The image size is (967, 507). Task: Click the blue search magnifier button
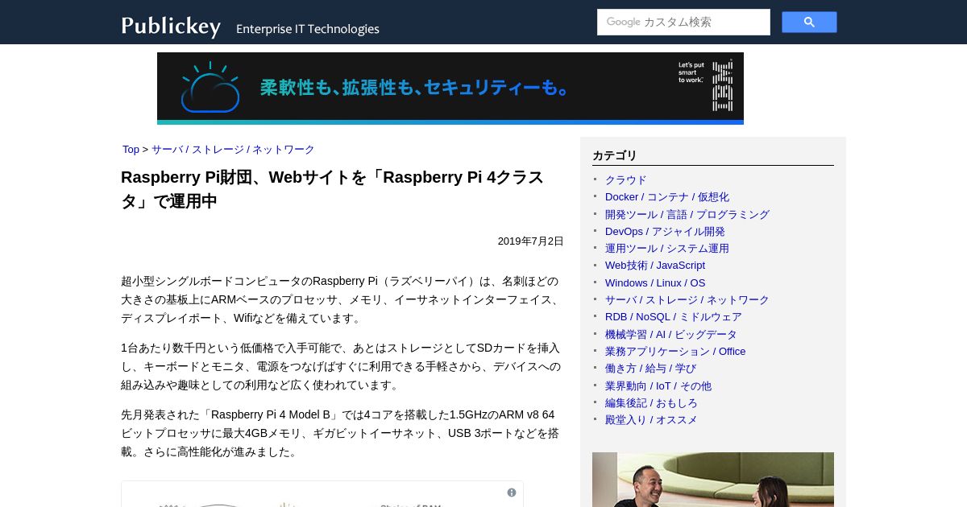click(809, 23)
